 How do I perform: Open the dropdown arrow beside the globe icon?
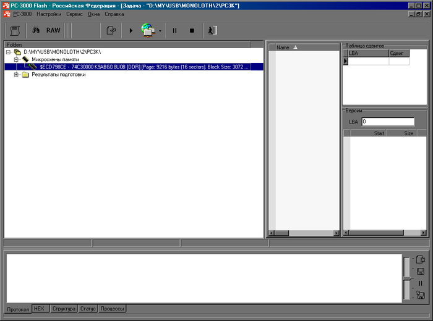pyautogui.click(x=160, y=30)
